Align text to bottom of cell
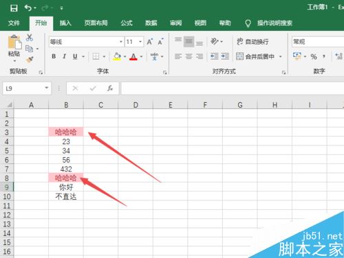This screenshot has height=258, width=344. [x=200, y=43]
